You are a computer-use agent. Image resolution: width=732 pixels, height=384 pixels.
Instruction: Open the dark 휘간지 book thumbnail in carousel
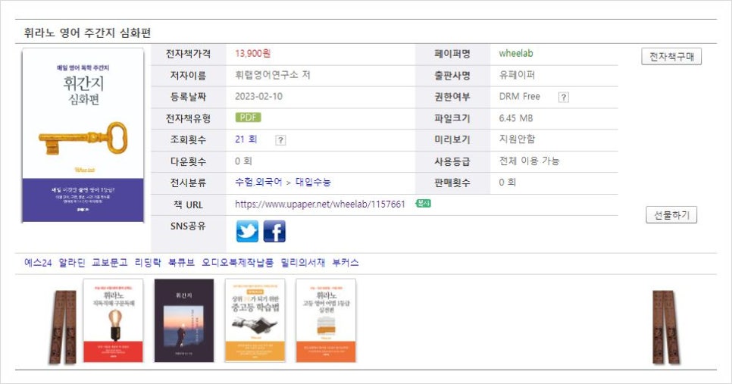[x=184, y=320]
